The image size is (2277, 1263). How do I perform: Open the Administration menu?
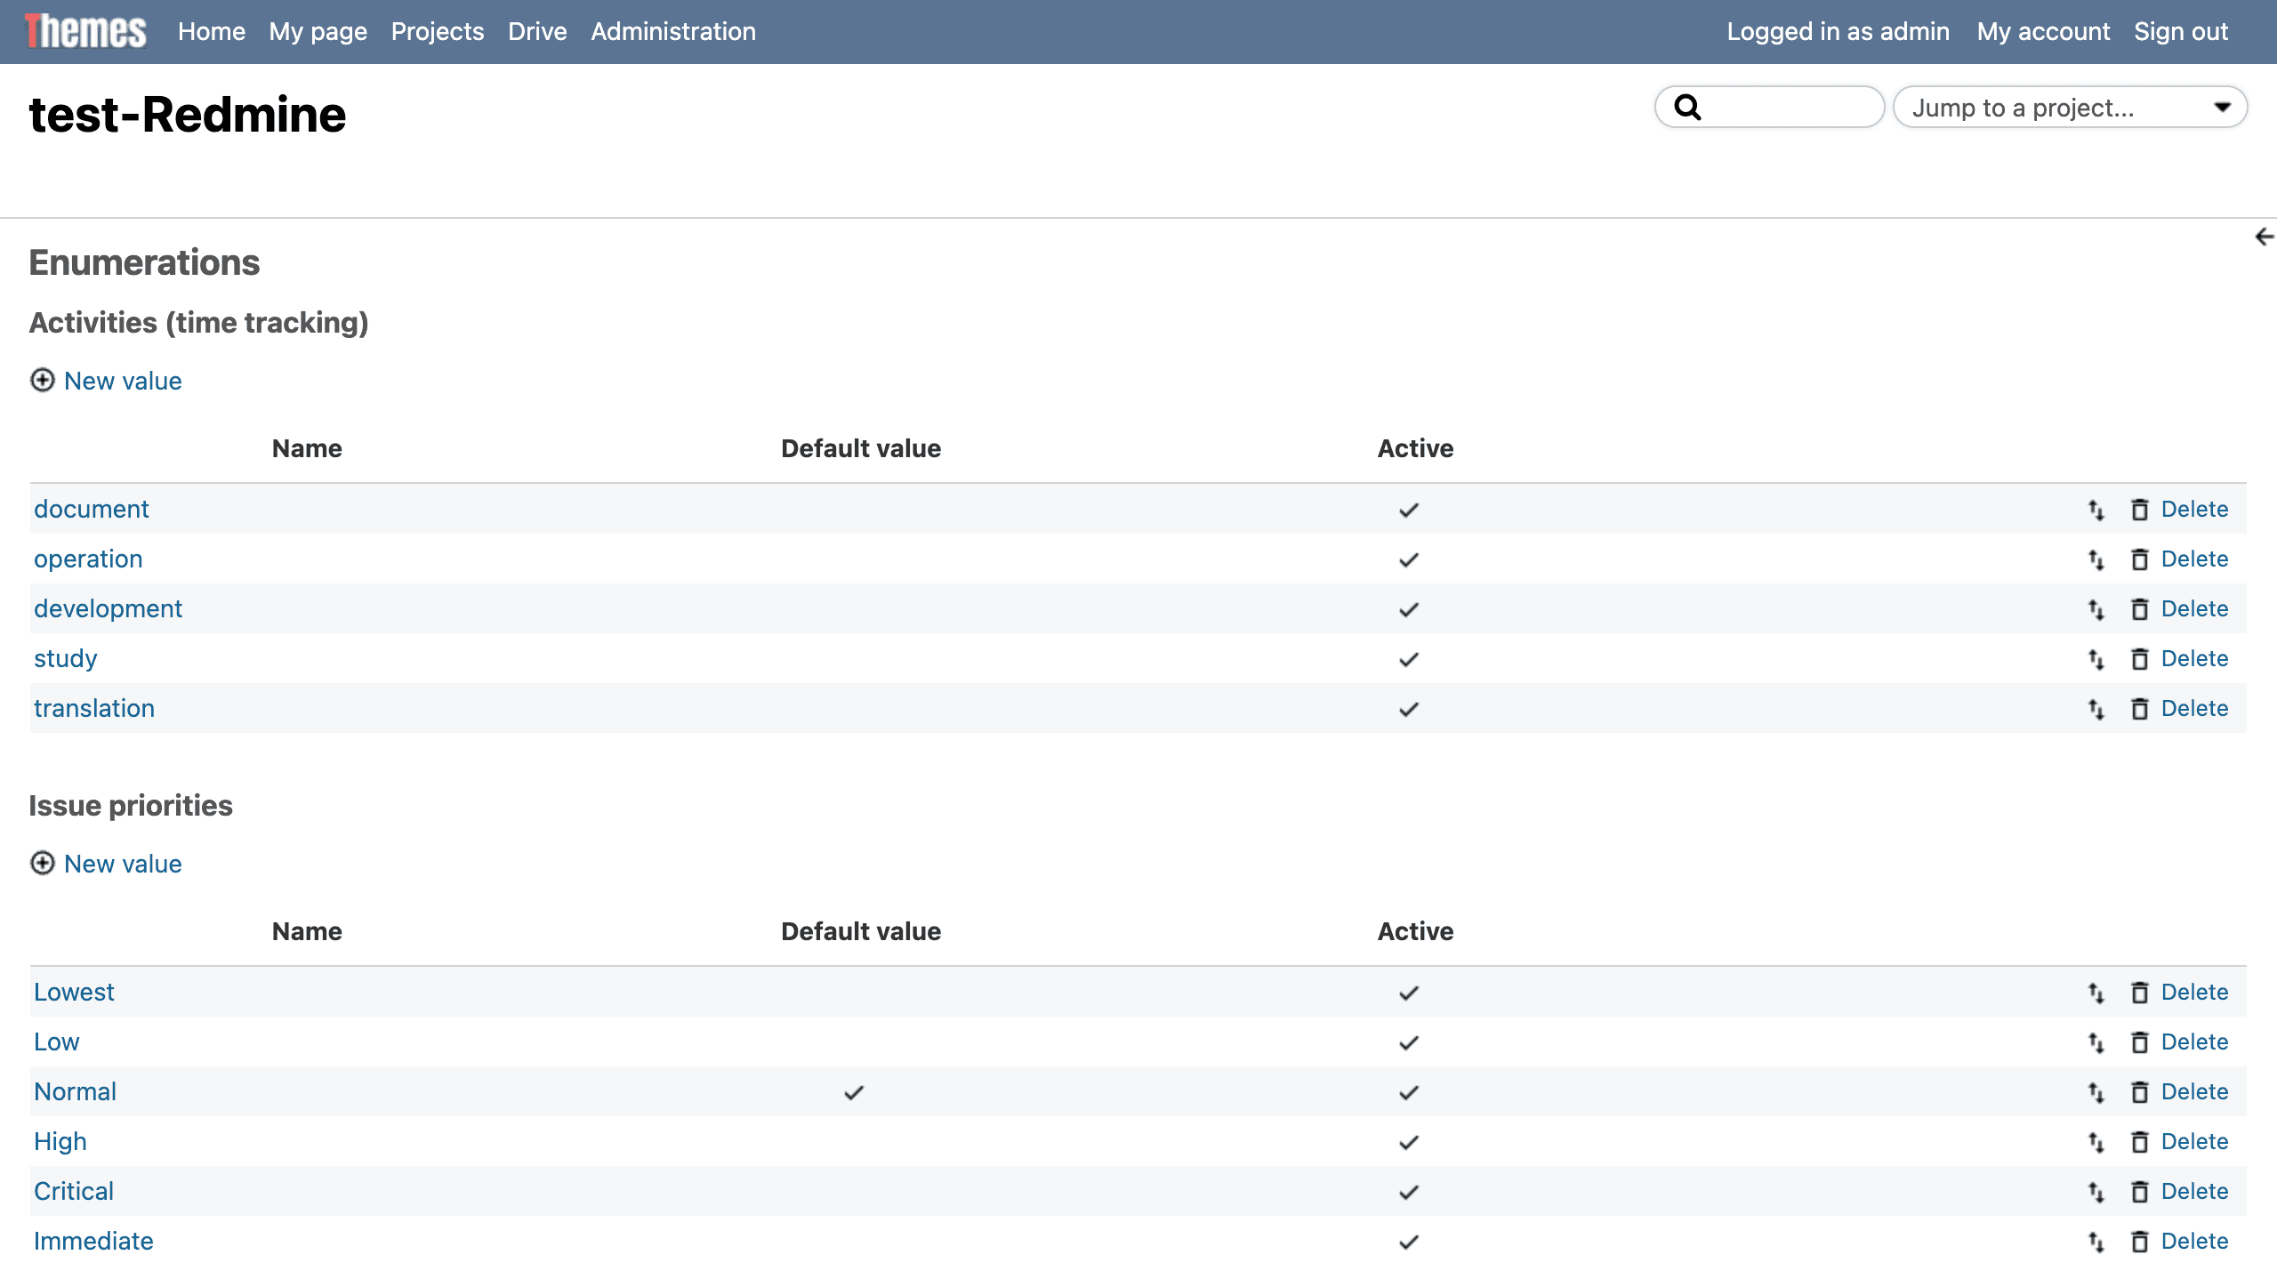[673, 31]
